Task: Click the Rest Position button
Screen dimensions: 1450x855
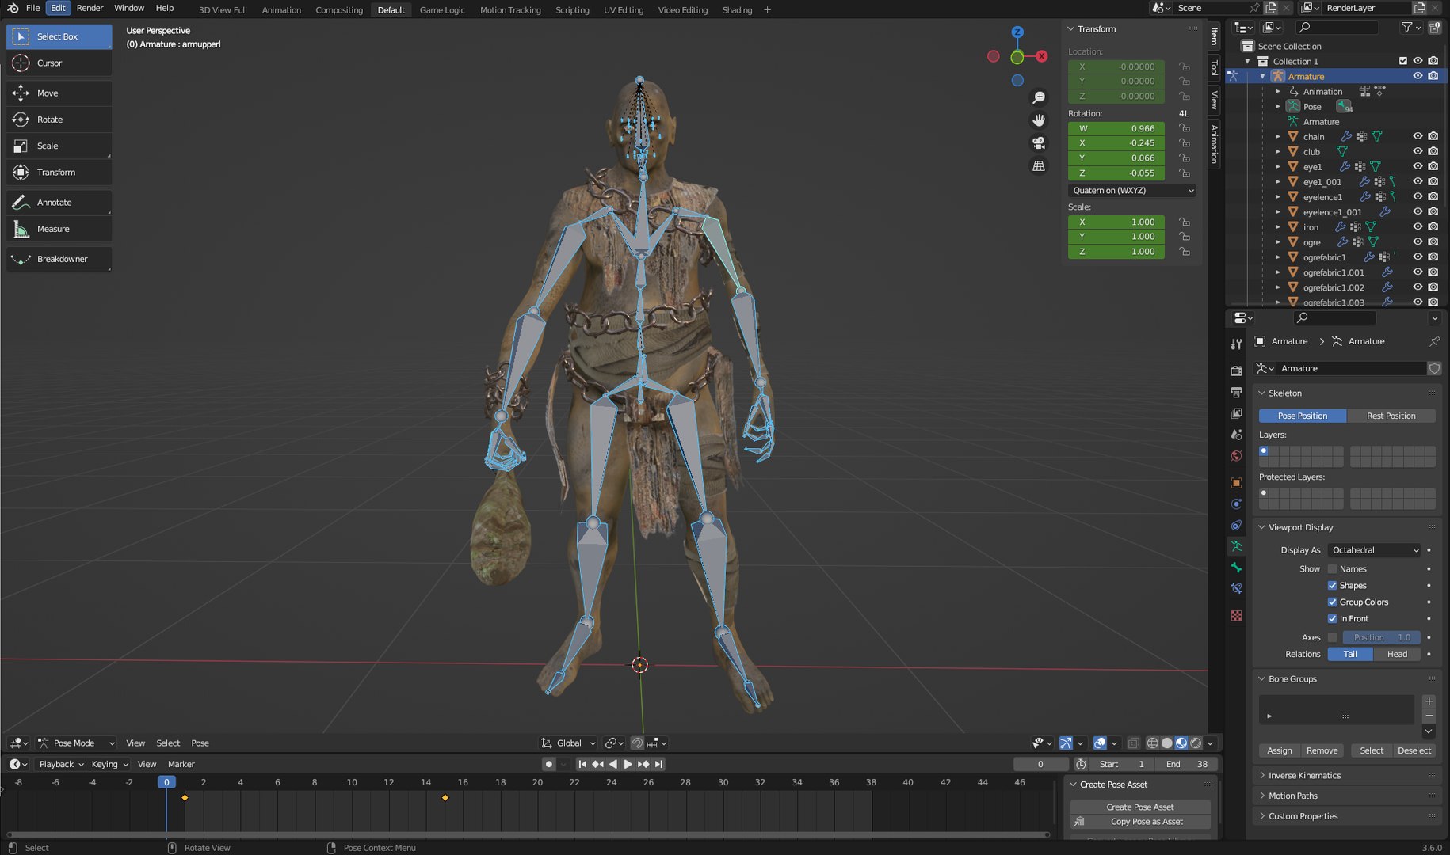Action: coord(1391,416)
